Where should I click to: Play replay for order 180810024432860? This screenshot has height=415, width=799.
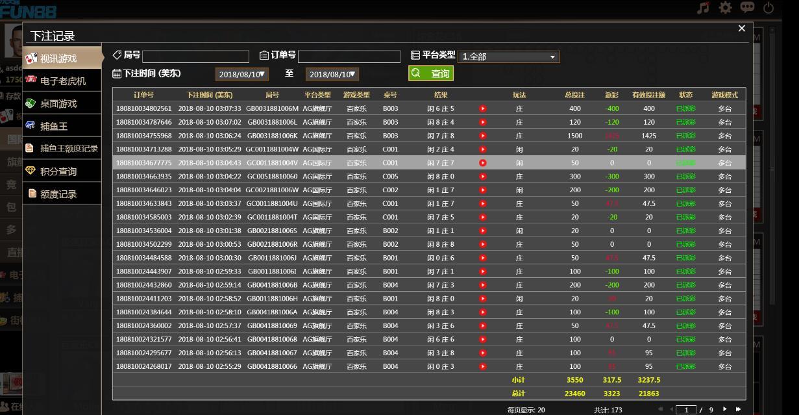(x=482, y=285)
